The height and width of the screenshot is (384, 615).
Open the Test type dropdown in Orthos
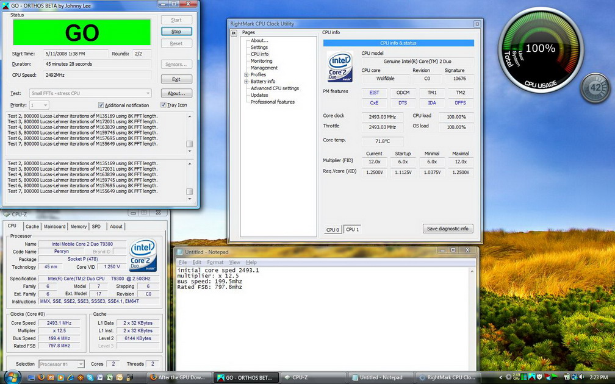(90, 93)
